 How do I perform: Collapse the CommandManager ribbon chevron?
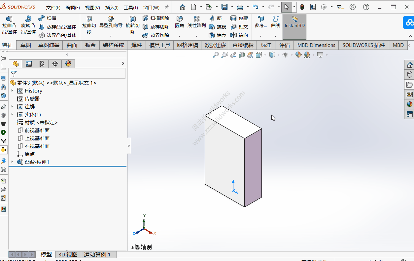(410, 36)
